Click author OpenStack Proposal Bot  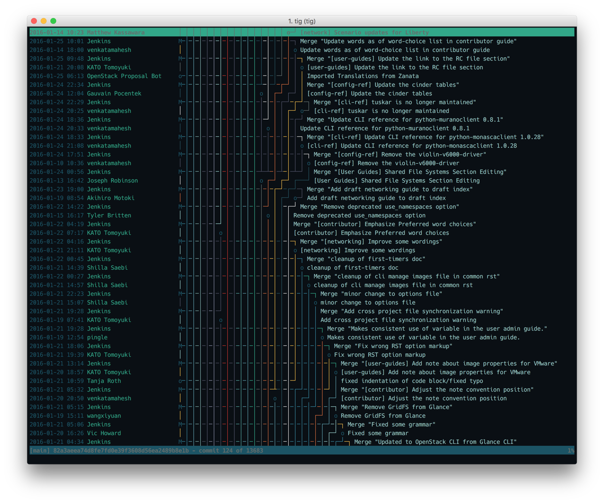click(x=124, y=76)
